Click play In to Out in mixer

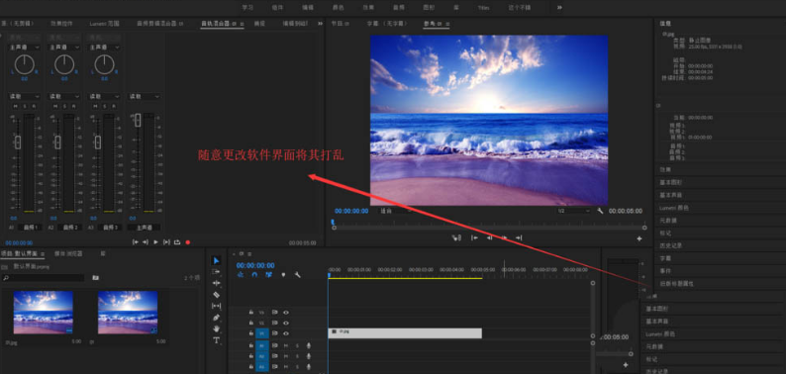(166, 242)
